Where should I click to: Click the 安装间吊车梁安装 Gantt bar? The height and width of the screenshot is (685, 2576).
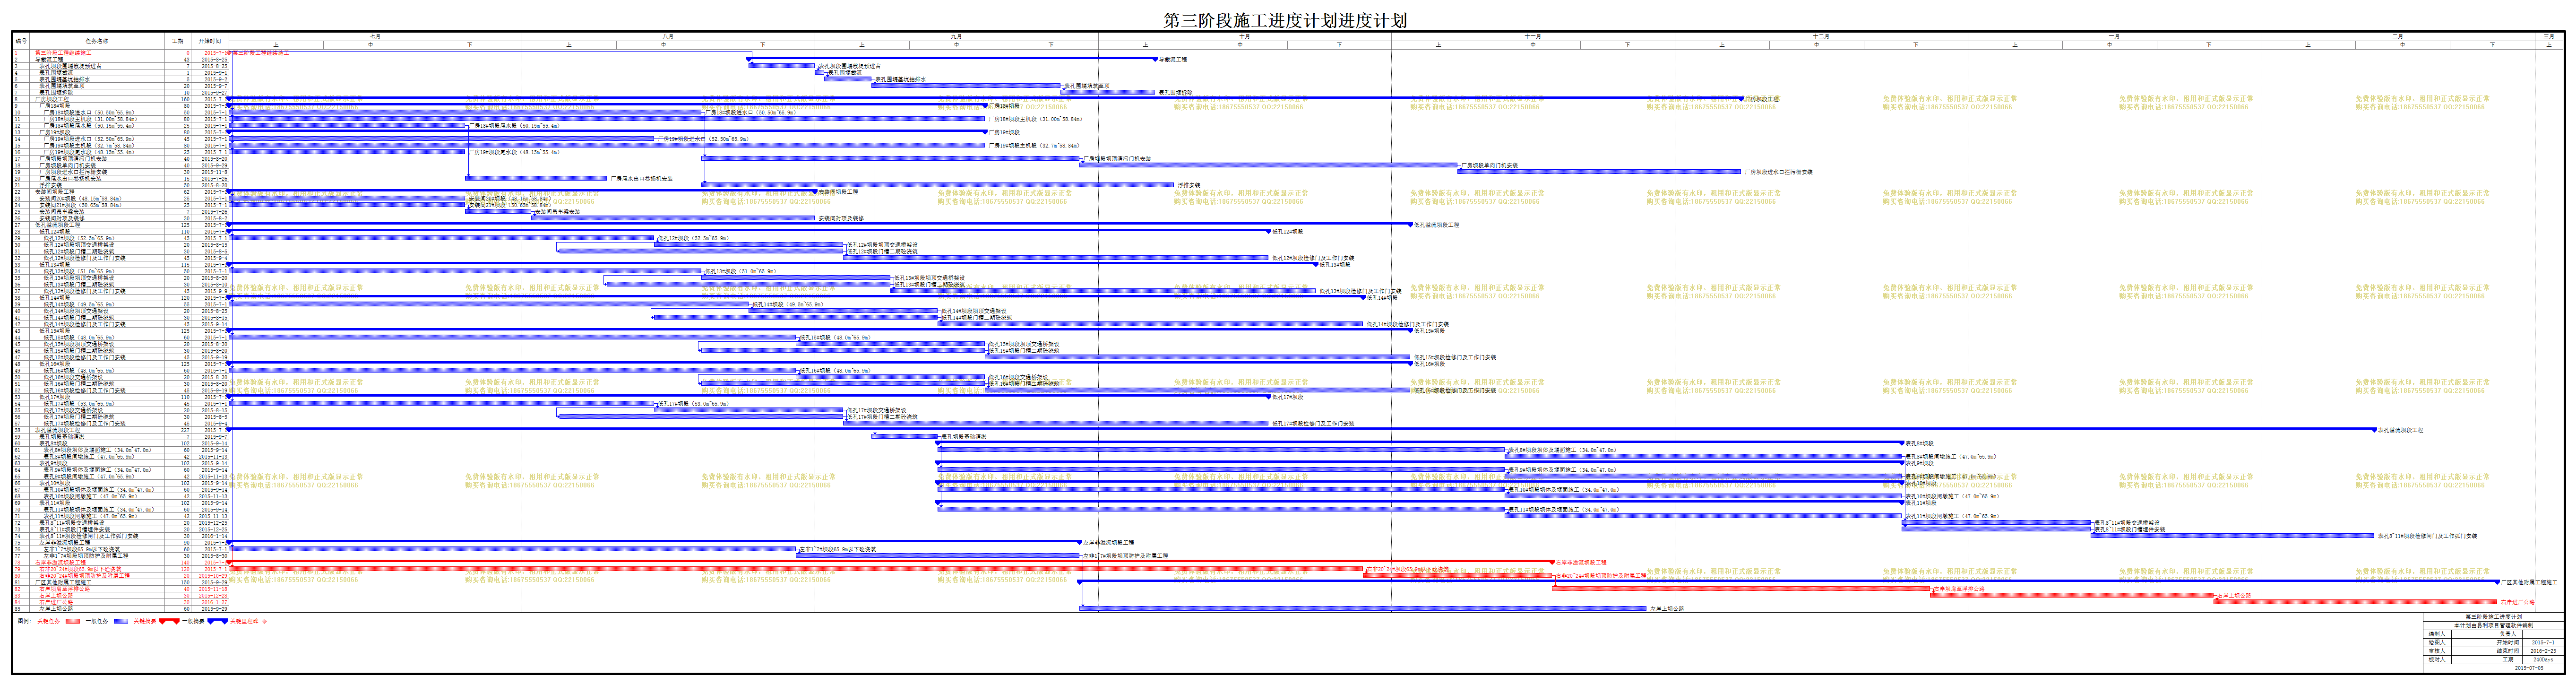[498, 211]
